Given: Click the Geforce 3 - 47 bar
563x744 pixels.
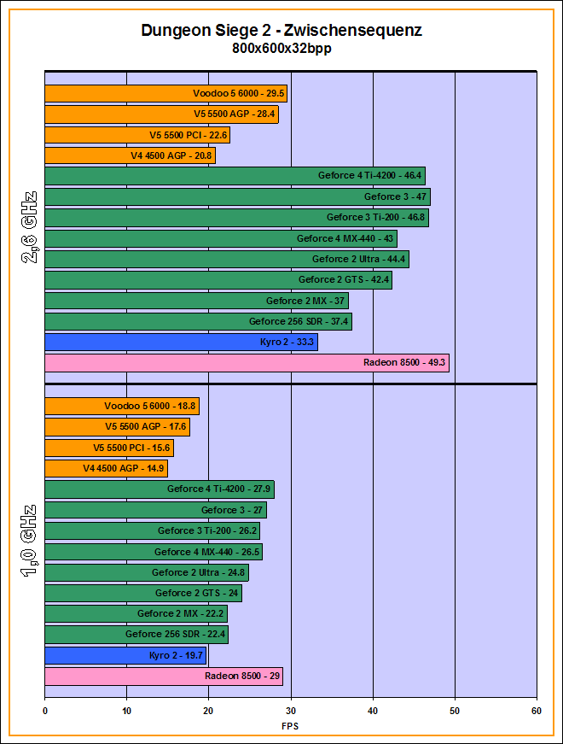Looking at the screenshot, I should pos(237,197).
